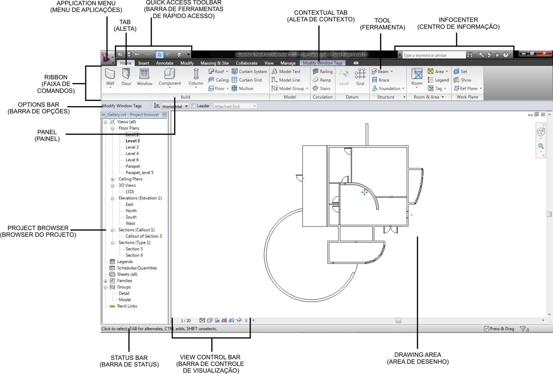Open the InfoCenter Favorites star
The width and height of the screenshot is (553, 374).
pyautogui.click(x=497, y=55)
